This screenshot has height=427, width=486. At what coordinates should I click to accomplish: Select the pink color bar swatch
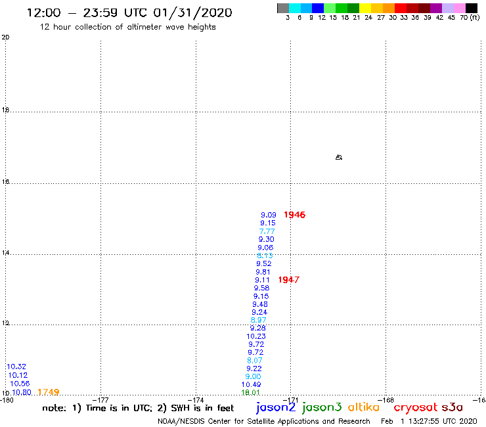460,8
